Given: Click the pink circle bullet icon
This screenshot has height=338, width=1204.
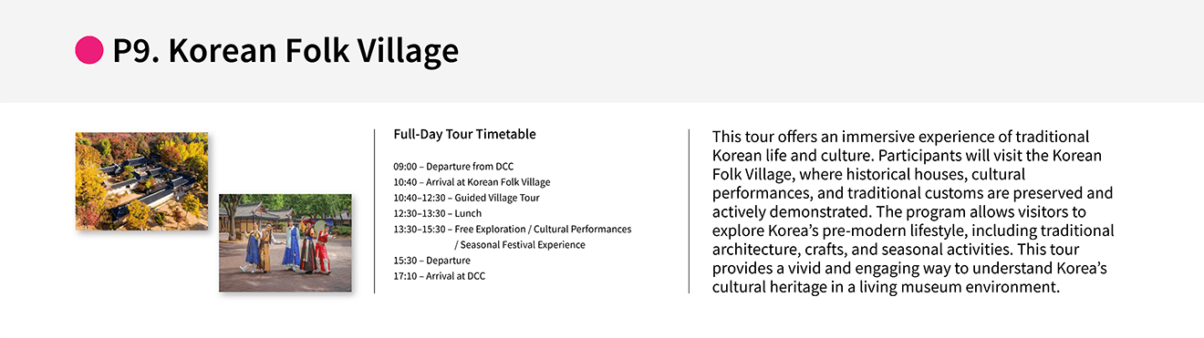Looking at the screenshot, I should click(x=88, y=50).
